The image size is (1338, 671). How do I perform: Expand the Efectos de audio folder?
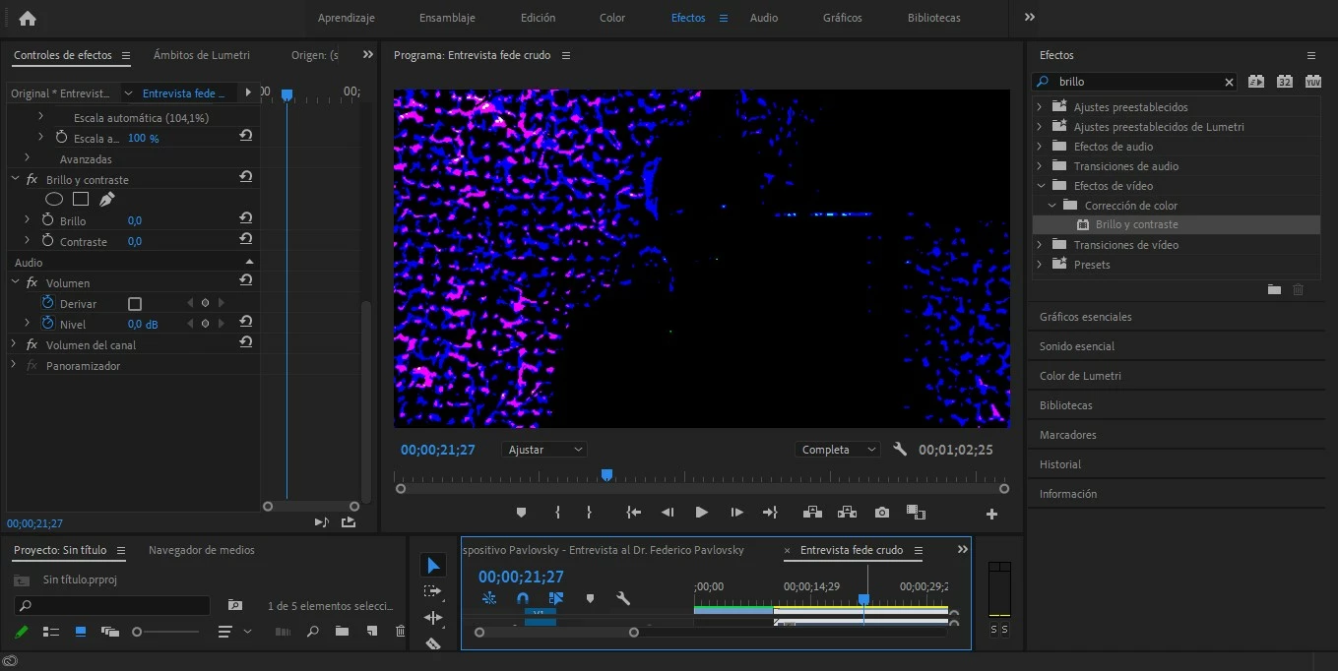(1039, 147)
